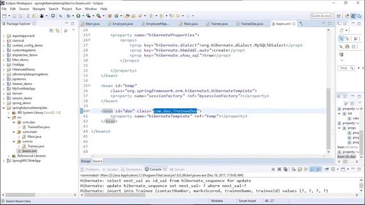The width and height of the screenshot is (365, 205).
Task: Click the New Java Class toolbar icon
Action: click(116, 16)
